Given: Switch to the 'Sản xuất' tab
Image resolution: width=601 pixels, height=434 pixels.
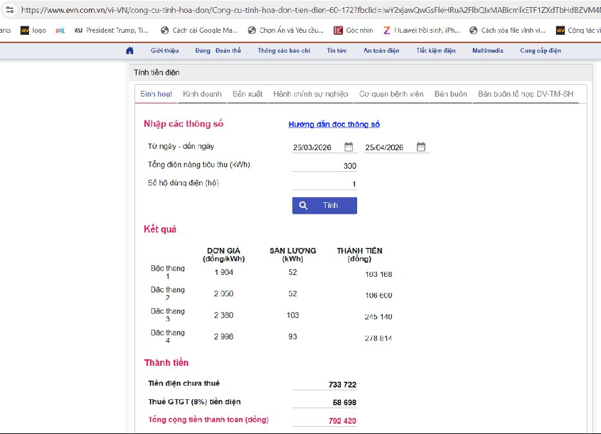Looking at the screenshot, I should coord(247,94).
